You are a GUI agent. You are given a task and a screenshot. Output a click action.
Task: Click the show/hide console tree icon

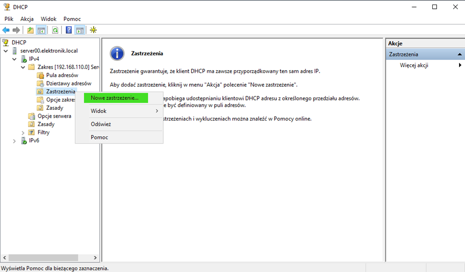coord(41,30)
